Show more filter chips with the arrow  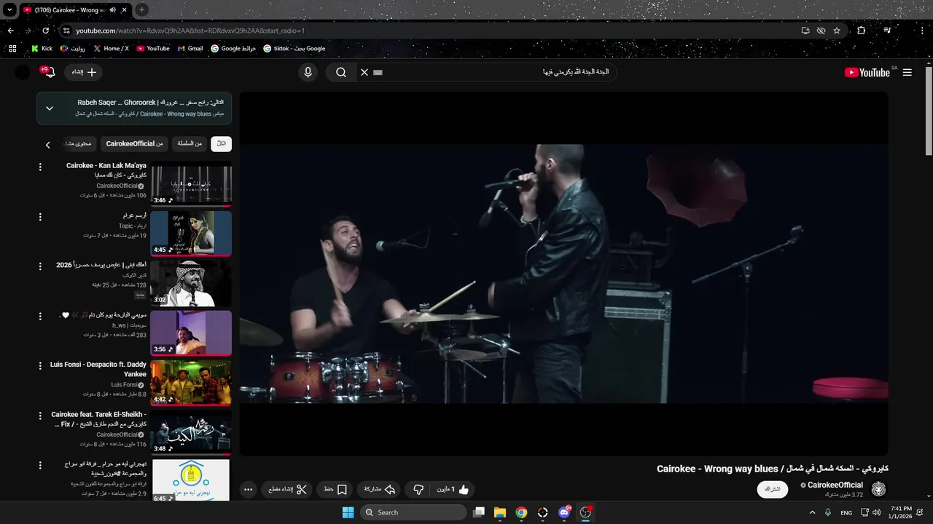pyautogui.click(x=48, y=145)
